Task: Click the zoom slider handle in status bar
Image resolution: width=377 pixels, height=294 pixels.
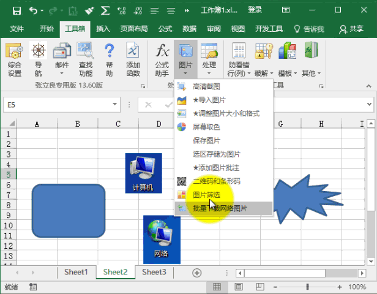Action: coord(308,287)
